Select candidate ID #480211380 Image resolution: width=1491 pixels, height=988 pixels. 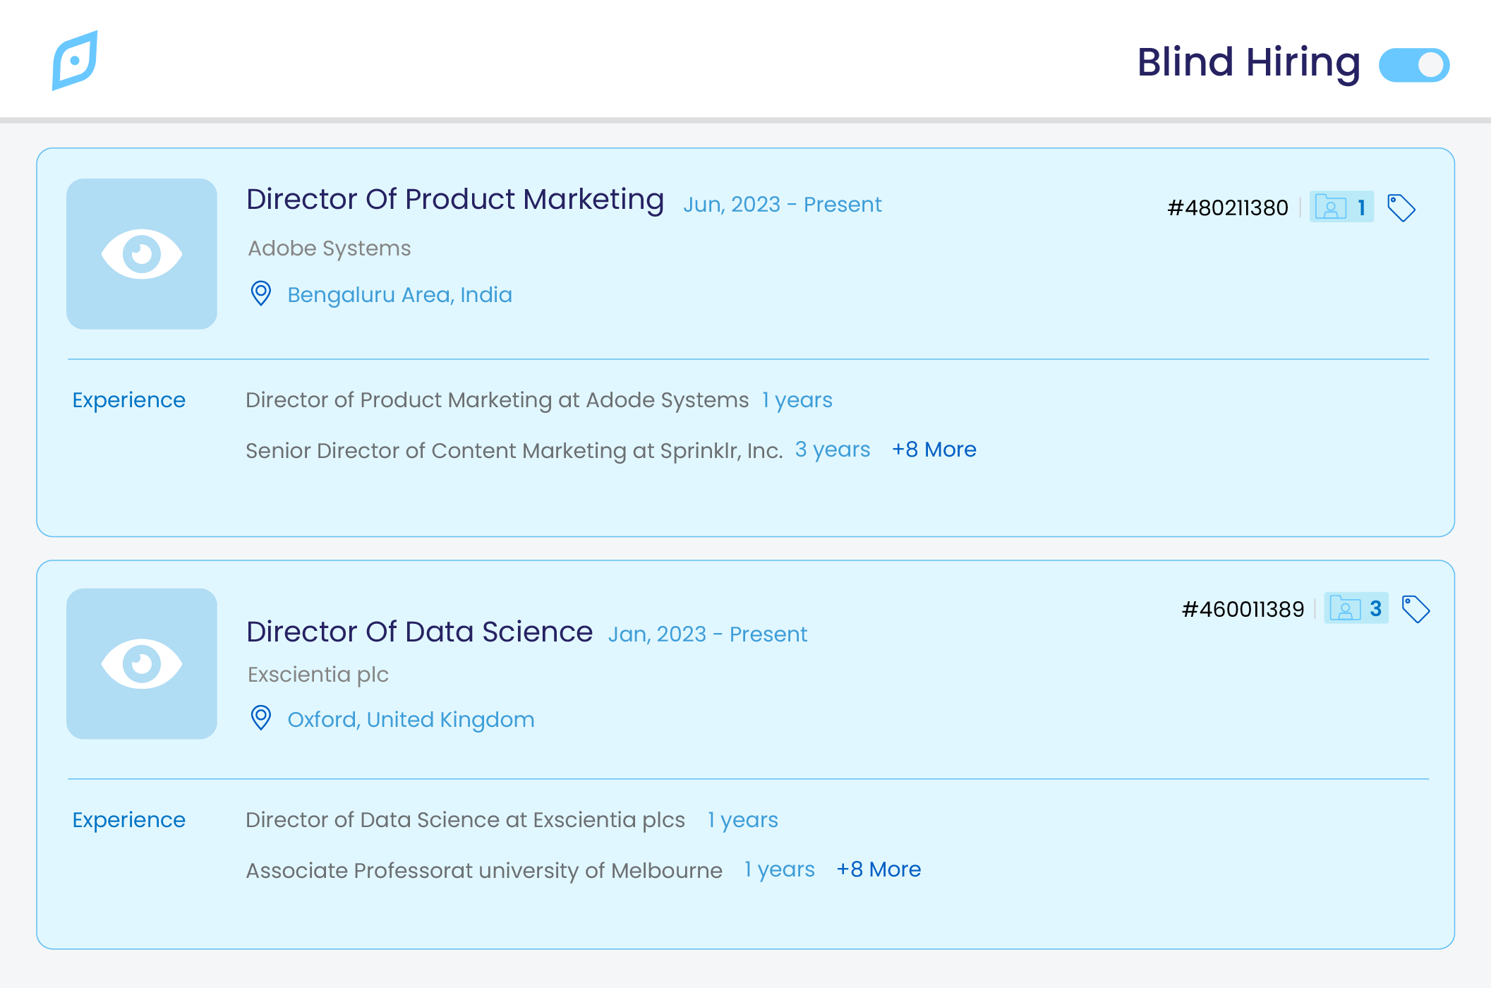point(1228,208)
